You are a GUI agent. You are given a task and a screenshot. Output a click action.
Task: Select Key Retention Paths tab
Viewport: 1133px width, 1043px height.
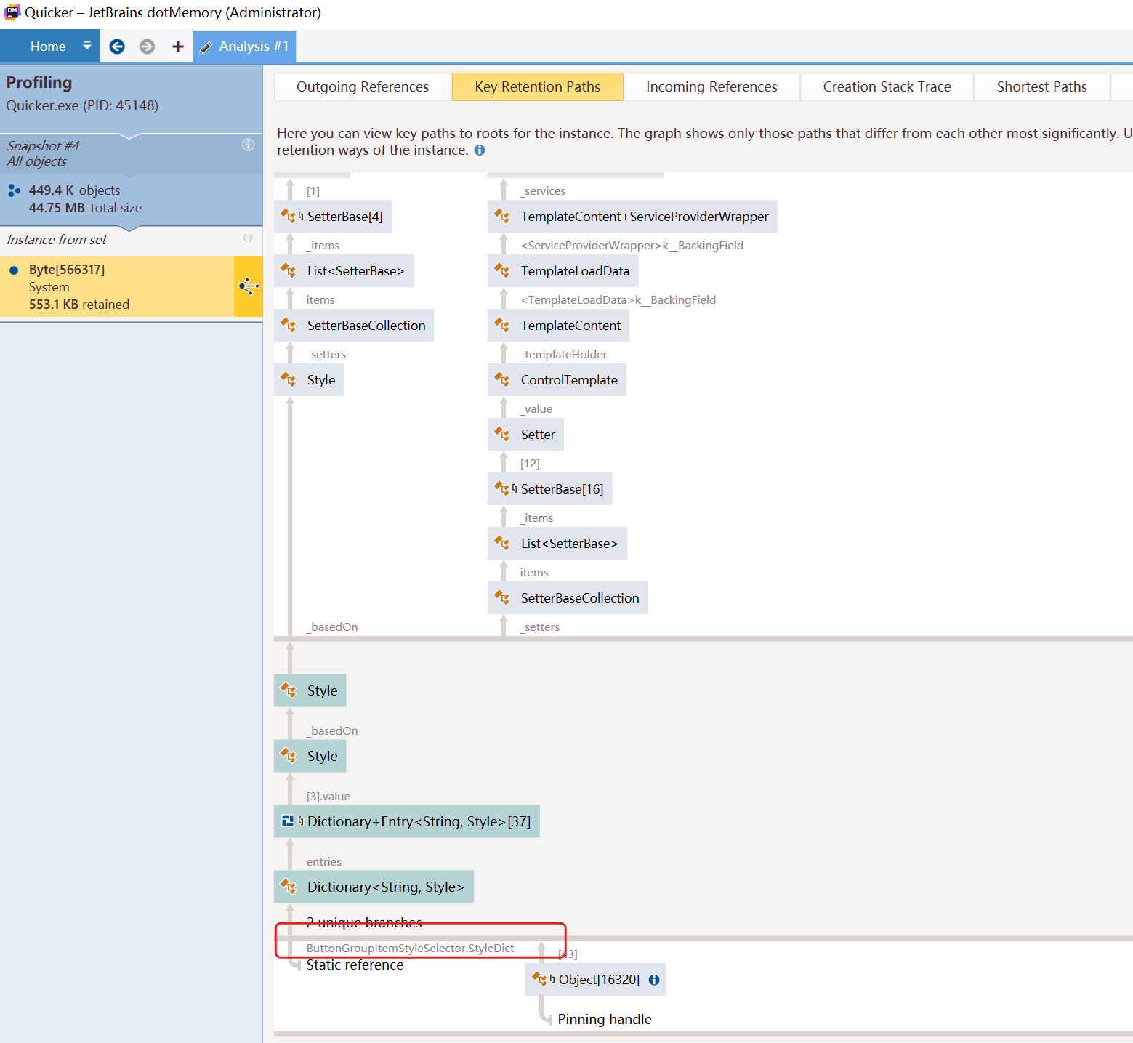(x=538, y=86)
